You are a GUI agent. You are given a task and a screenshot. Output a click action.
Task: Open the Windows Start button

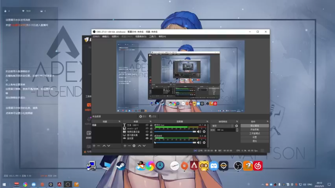pos(4,184)
